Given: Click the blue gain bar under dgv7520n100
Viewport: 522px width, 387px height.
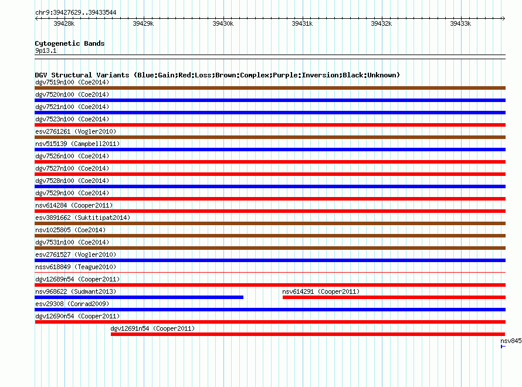Looking at the screenshot, I should pos(270,100).
